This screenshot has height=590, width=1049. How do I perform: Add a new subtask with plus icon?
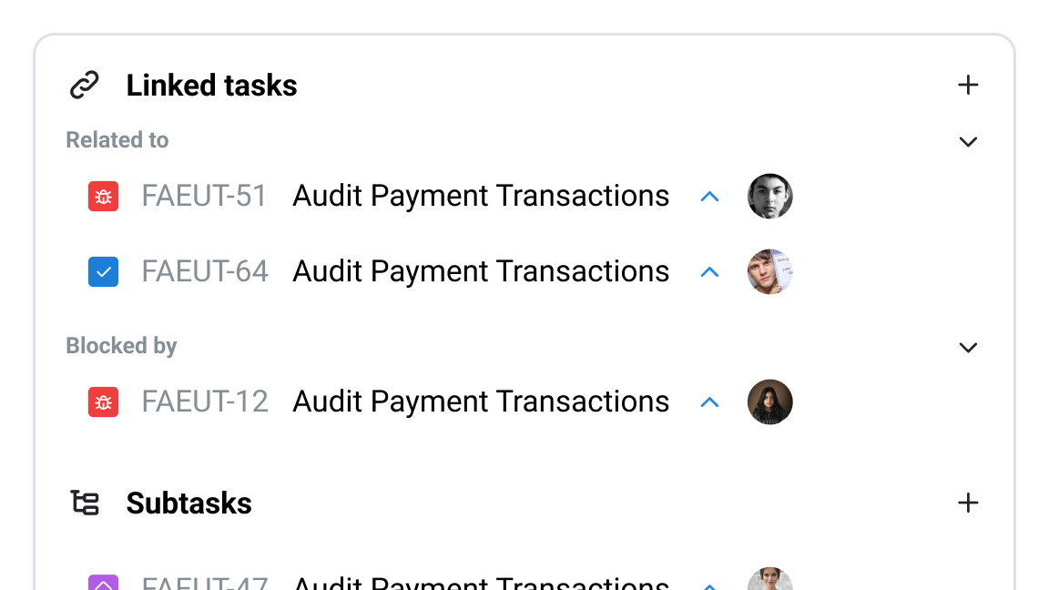coord(968,503)
